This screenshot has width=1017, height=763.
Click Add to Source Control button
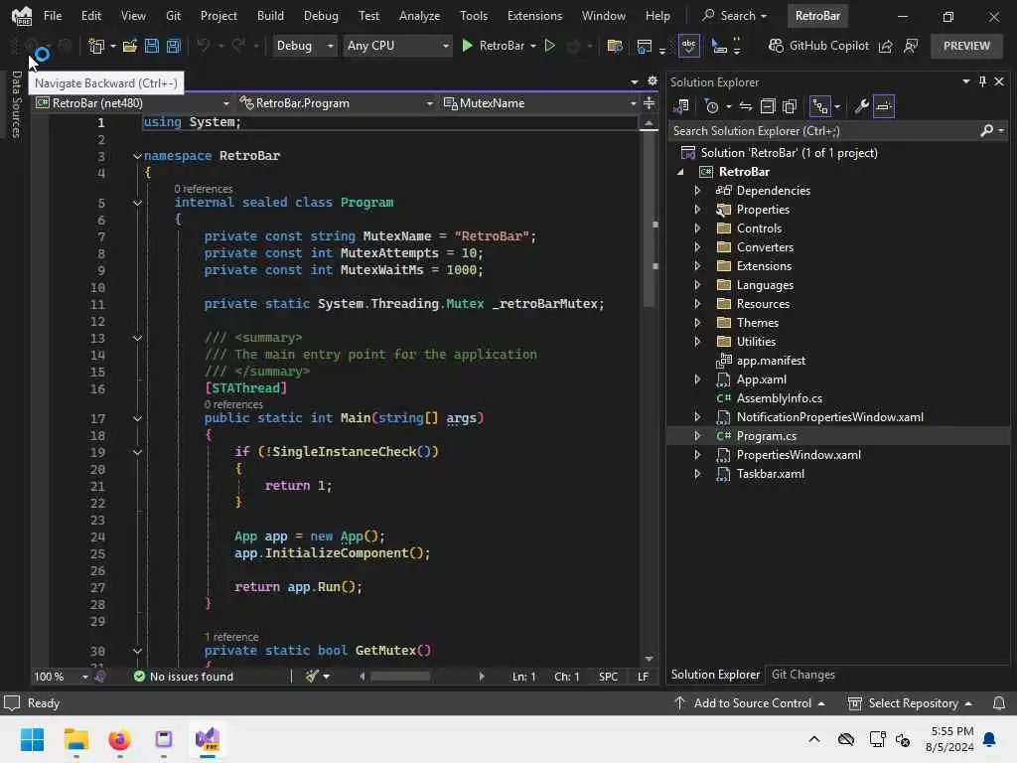(x=751, y=703)
